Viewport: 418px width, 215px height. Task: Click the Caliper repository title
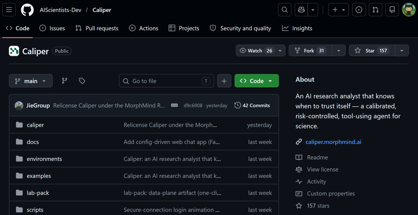[36, 51]
